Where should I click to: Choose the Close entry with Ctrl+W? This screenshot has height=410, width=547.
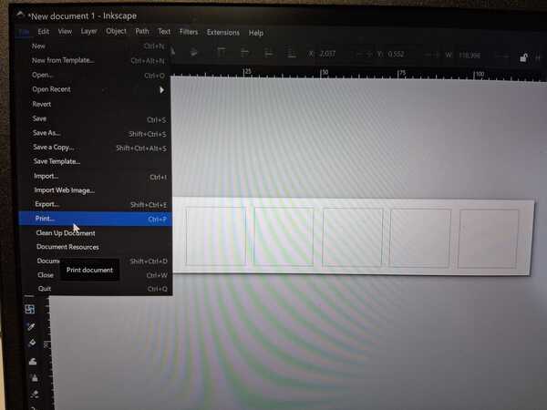pos(97,275)
